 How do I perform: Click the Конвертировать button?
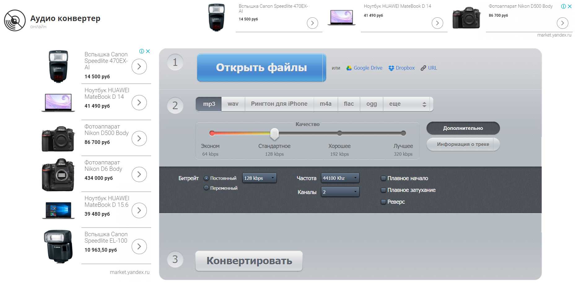tap(249, 261)
